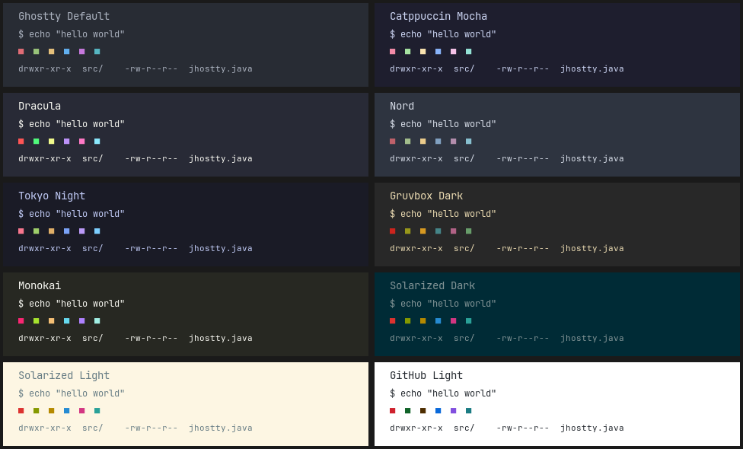Pick the orange swatch in Tokyo Night
The image size is (743, 449).
click(x=51, y=231)
